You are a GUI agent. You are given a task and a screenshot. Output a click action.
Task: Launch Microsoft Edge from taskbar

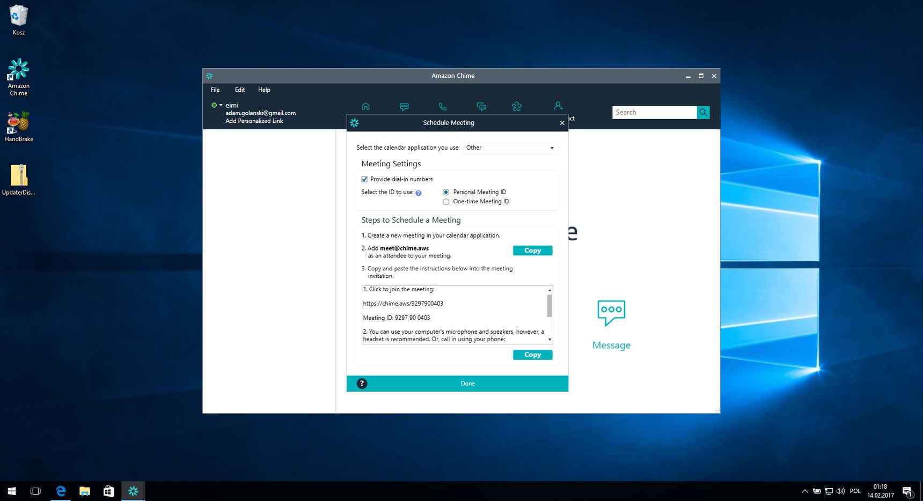pos(61,491)
